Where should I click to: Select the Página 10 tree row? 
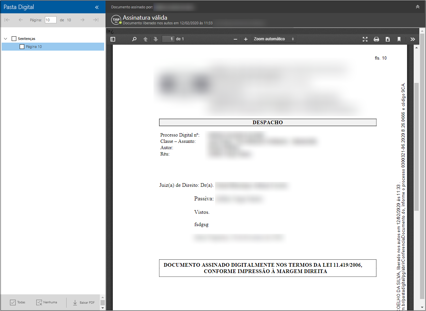click(53, 47)
